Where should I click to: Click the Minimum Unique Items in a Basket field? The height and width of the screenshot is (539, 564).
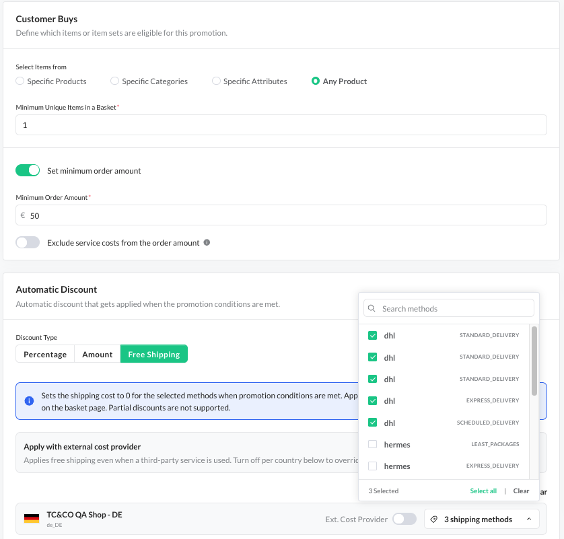tap(281, 124)
